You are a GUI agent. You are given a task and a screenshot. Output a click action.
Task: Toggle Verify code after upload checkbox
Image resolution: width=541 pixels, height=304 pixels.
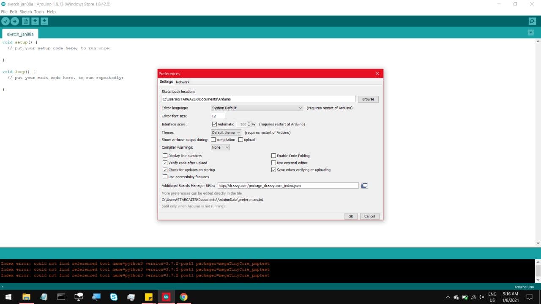(165, 163)
